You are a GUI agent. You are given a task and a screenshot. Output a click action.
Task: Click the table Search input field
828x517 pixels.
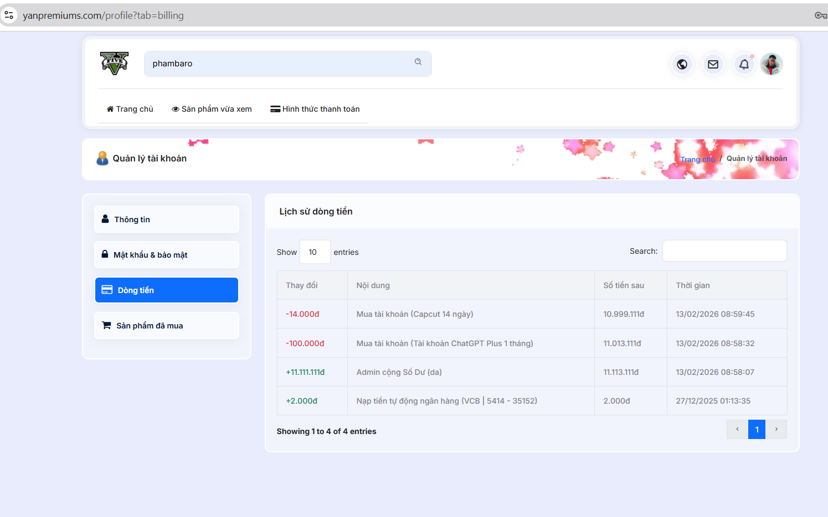(724, 251)
